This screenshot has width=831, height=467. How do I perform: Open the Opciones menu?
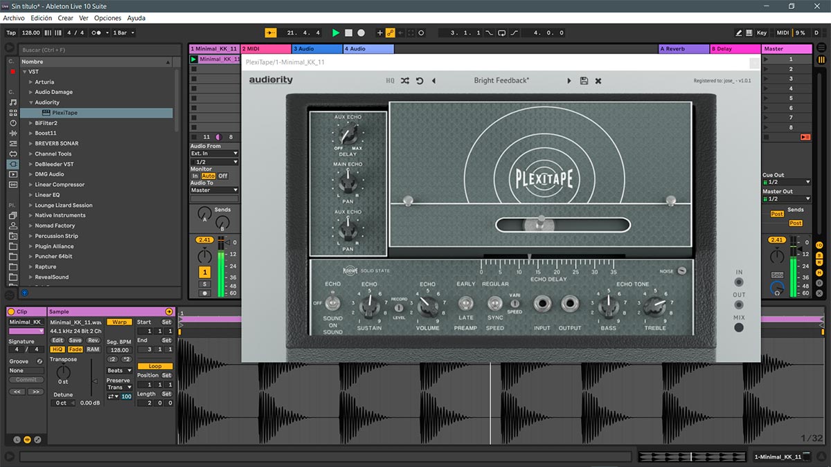click(x=107, y=18)
